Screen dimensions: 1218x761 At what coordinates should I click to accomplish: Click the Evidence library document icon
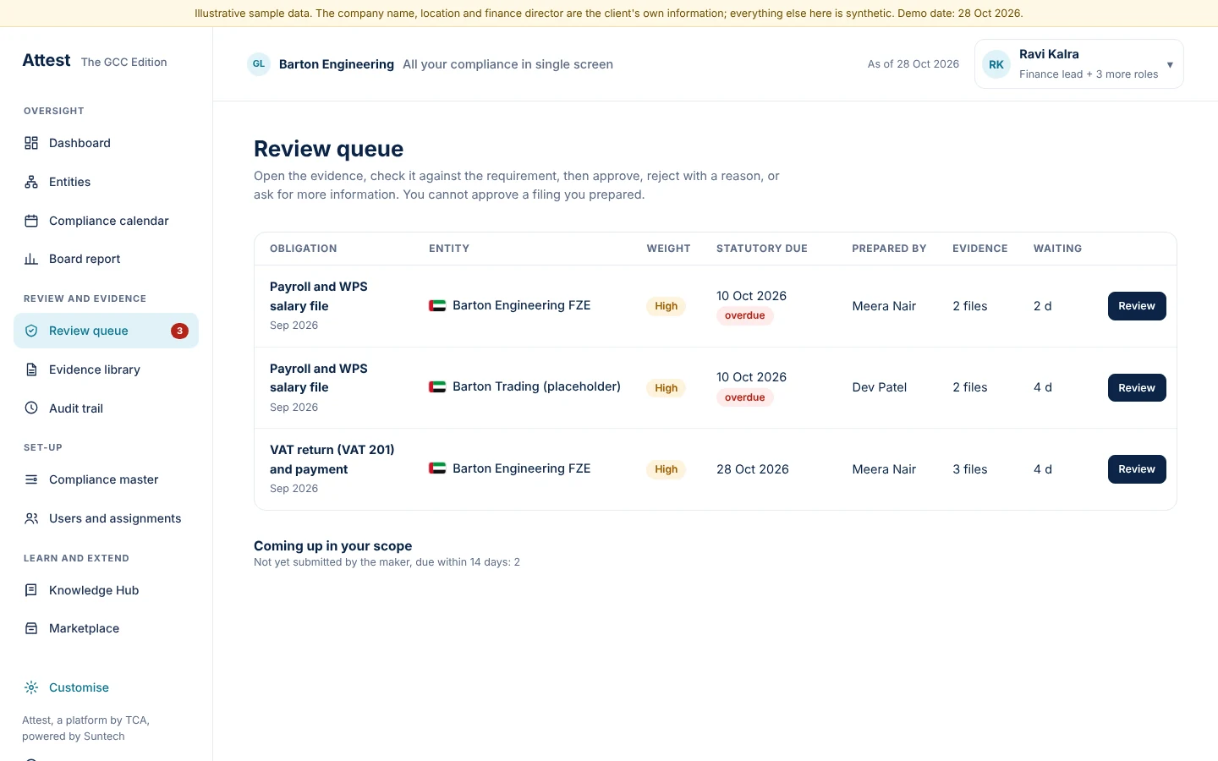[x=31, y=370]
